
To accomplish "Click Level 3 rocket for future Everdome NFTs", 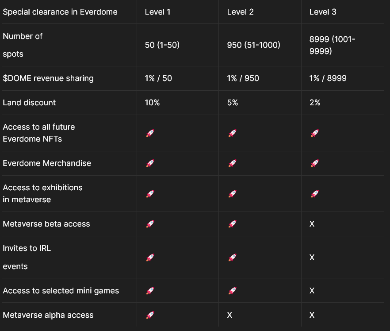I will pyautogui.click(x=314, y=133).
